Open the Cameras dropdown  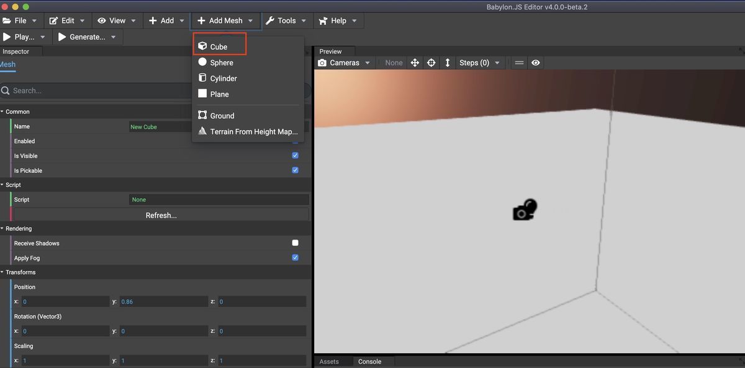click(368, 62)
